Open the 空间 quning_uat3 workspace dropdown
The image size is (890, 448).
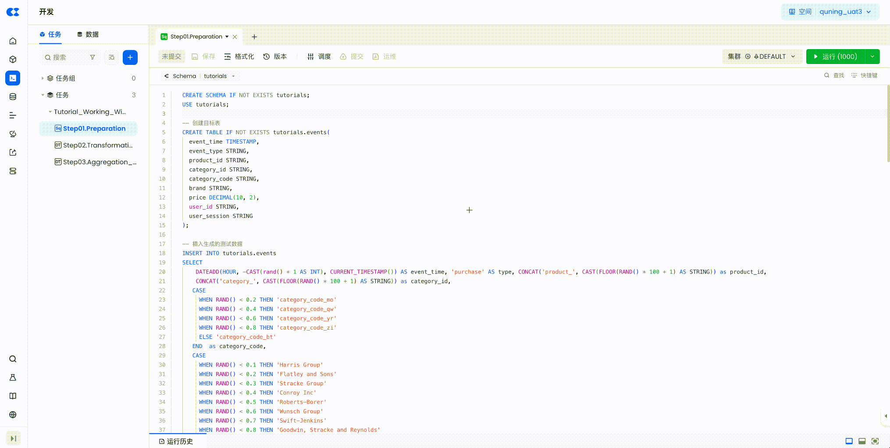[830, 12]
